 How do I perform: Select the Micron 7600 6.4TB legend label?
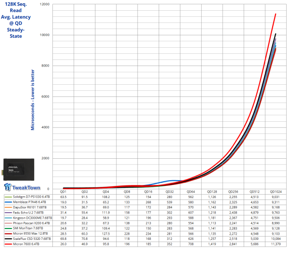[26, 244]
